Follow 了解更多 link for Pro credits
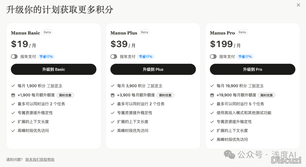306x167 pixels. (256, 86)
